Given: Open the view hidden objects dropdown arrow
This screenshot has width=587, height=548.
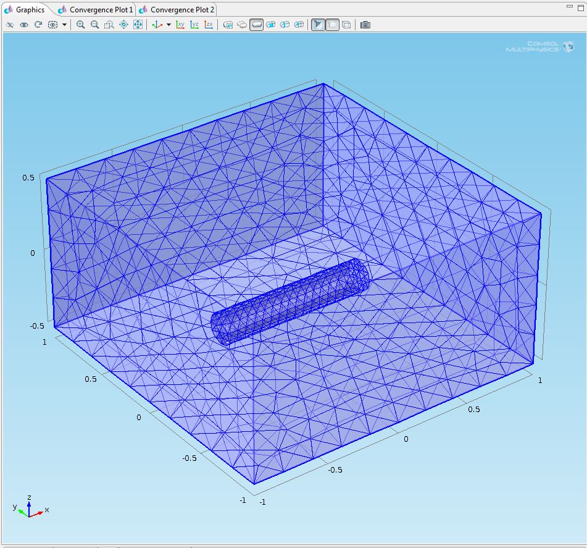Looking at the screenshot, I should 64,25.
